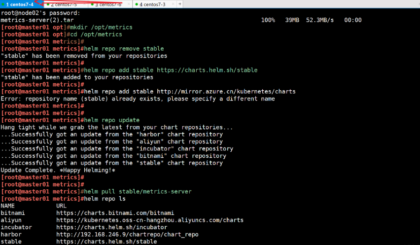Click the "helm pull stable/metrics-server" command

pyautogui.click(x=138, y=191)
